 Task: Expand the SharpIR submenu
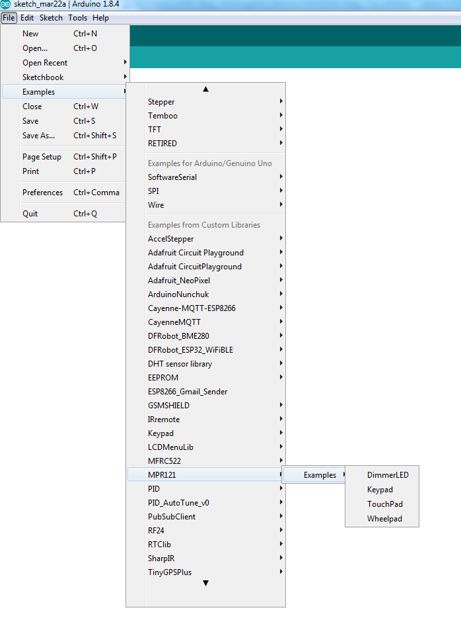click(205, 558)
